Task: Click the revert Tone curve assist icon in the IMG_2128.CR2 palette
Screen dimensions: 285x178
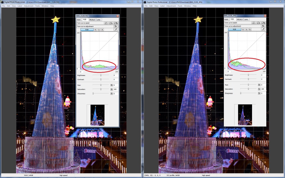Action: point(116,23)
